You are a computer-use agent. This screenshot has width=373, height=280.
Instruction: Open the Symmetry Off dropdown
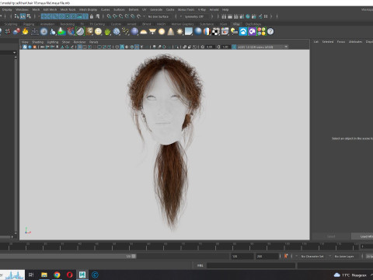pos(196,16)
